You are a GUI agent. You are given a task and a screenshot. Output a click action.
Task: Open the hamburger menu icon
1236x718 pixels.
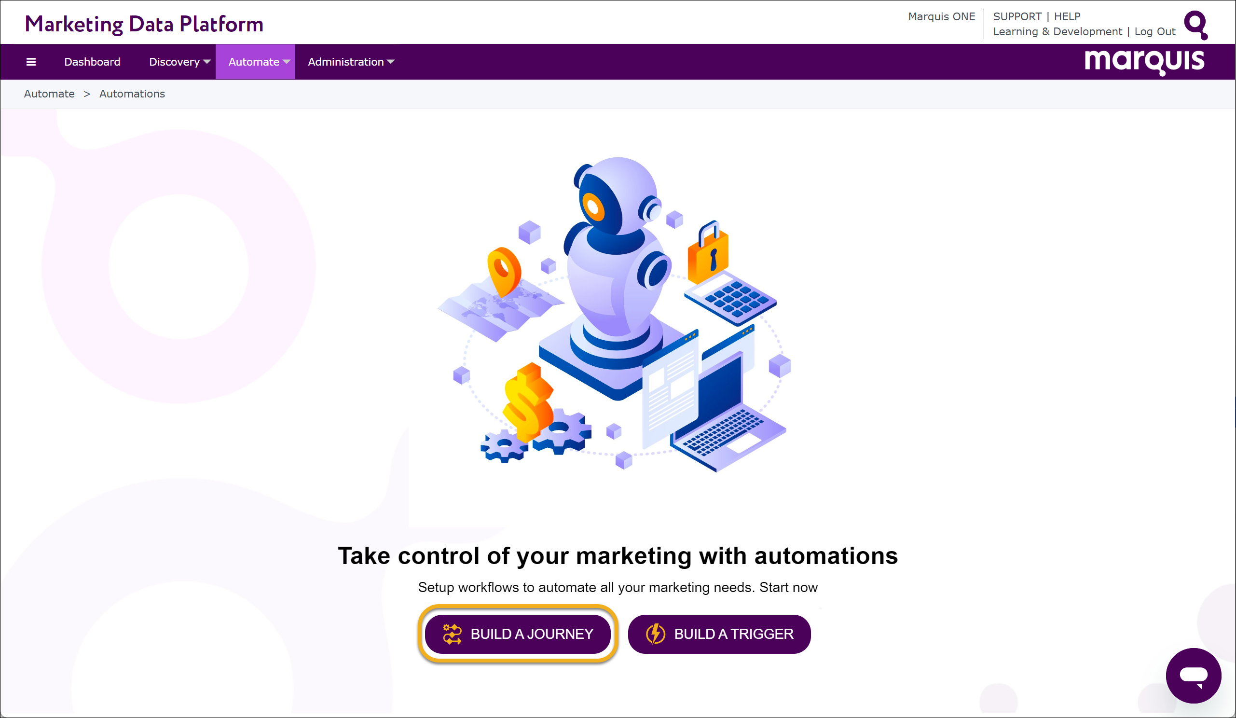31,62
